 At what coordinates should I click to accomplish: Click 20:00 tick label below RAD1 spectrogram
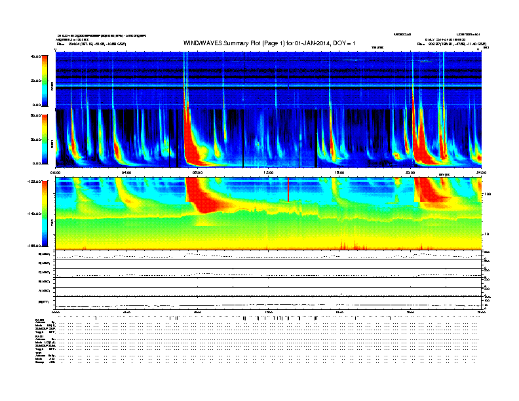410,172
